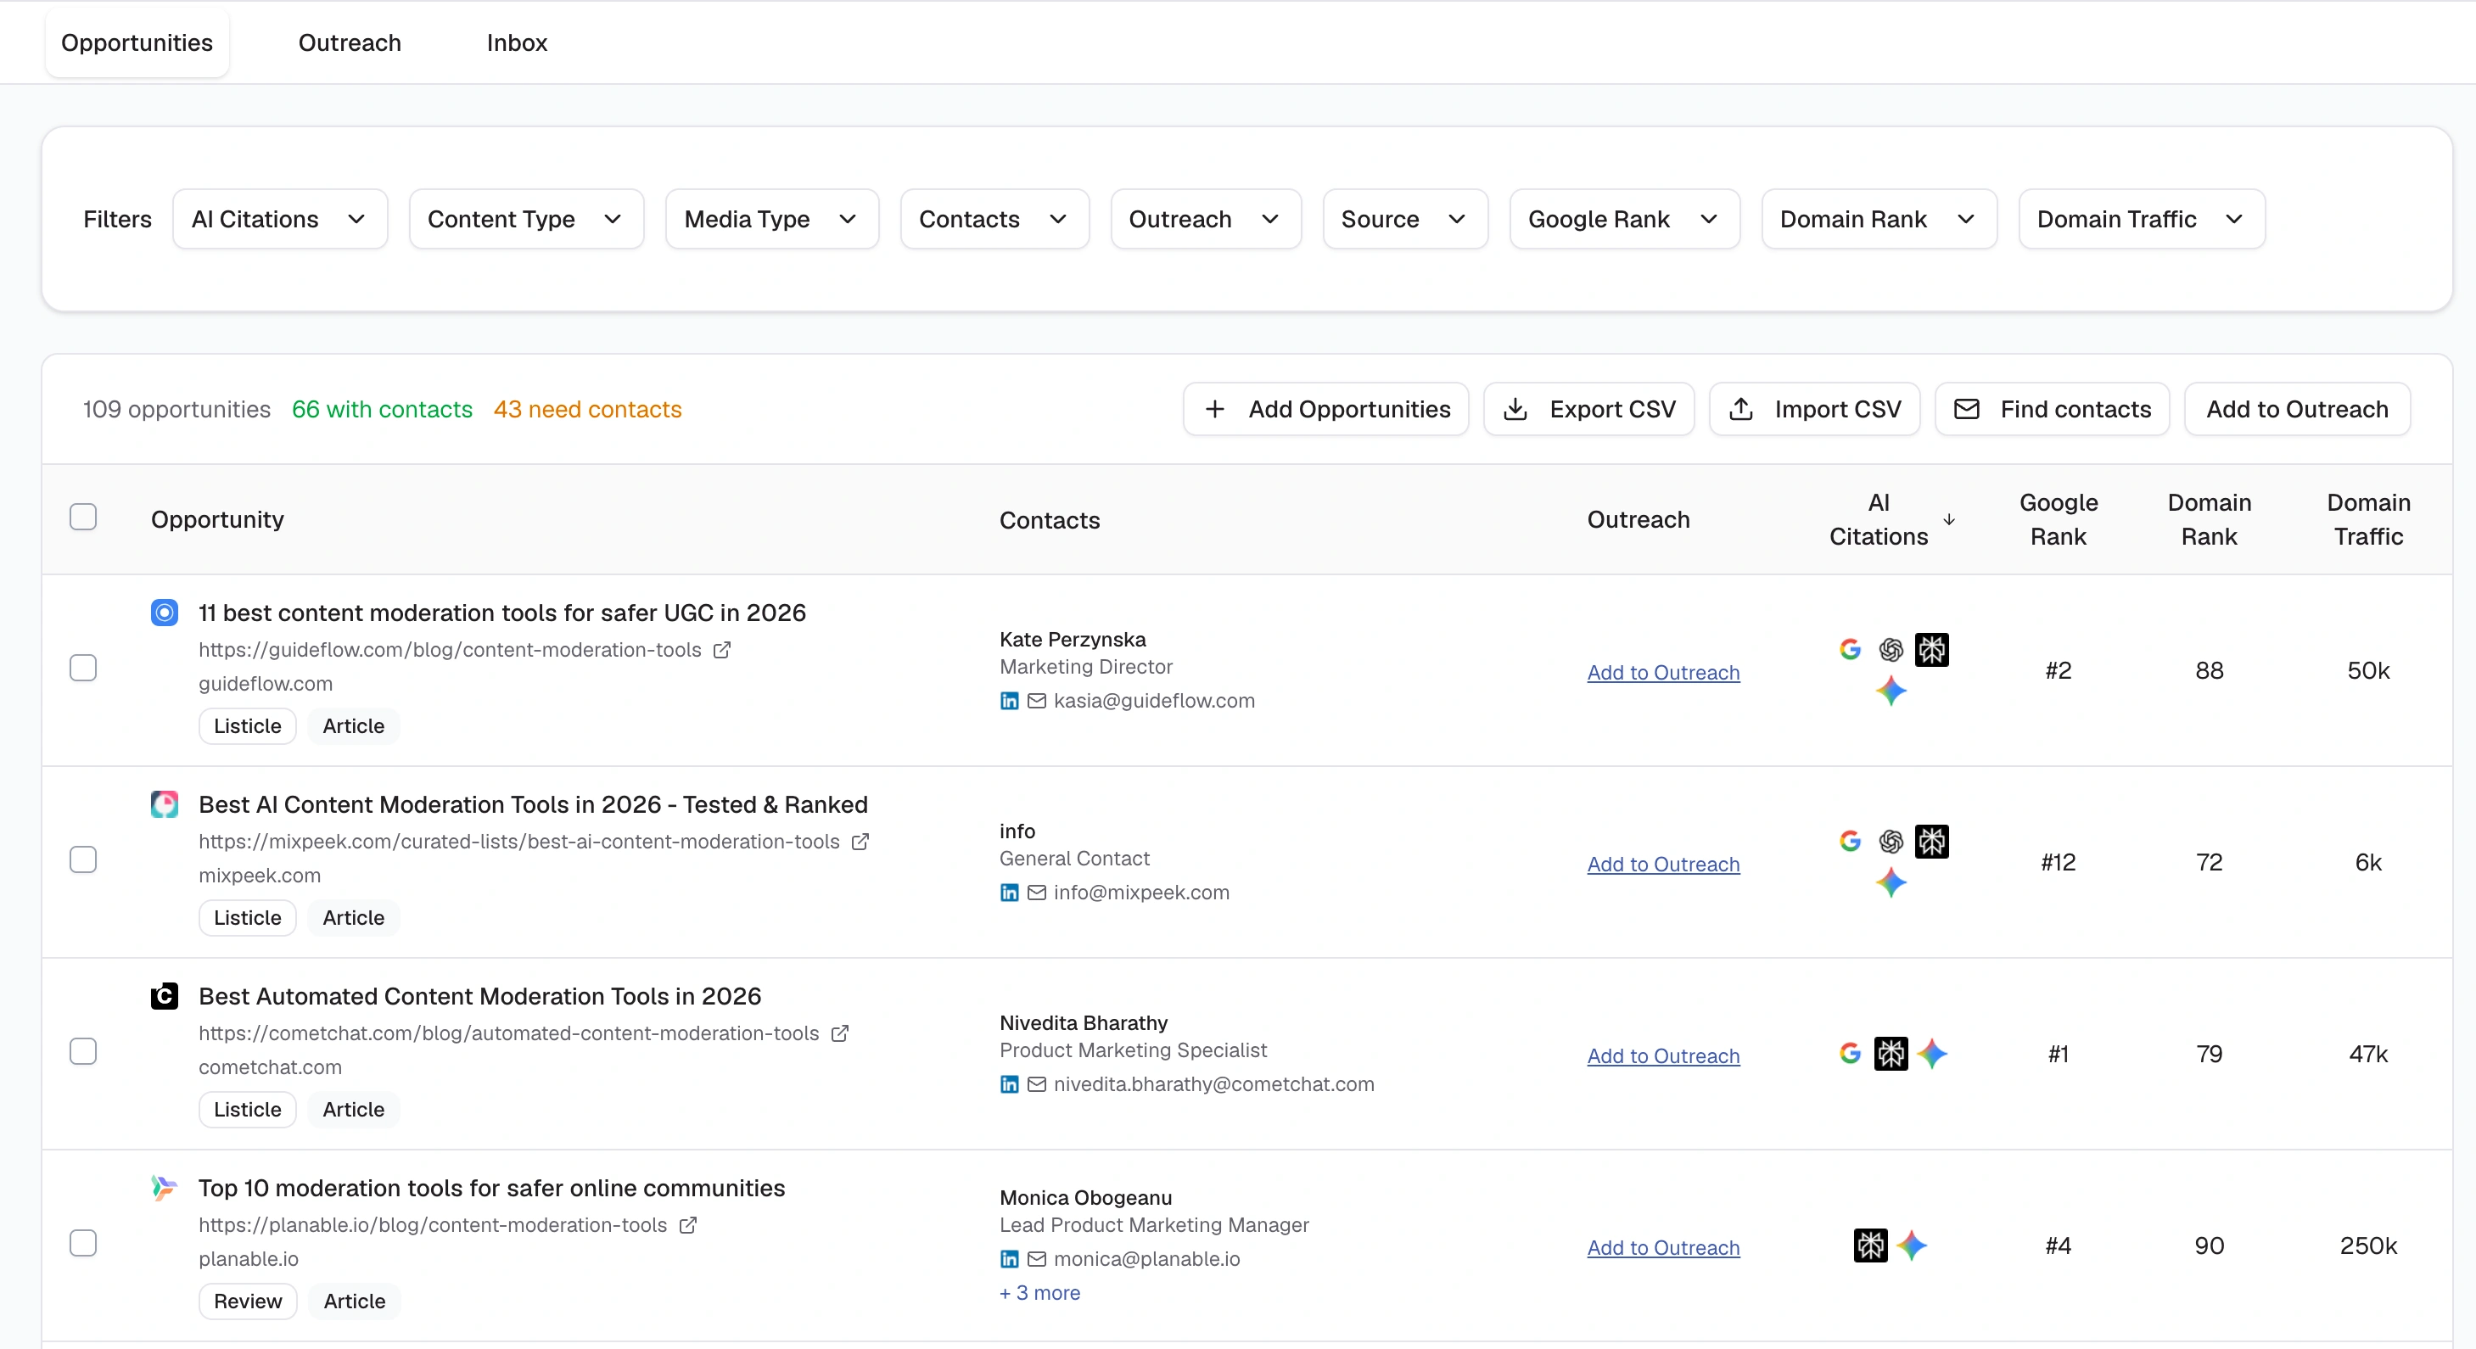Click the Add Opportunities button
This screenshot has width=2476, height=1349.
[x=1325, y=409]
